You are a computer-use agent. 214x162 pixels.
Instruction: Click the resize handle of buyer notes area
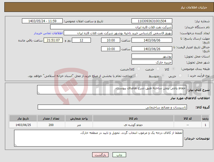pyautogui.click(x=16, y=145)
